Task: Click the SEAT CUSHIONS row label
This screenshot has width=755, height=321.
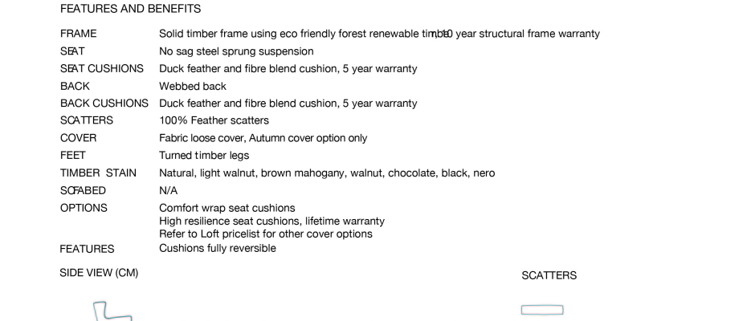Action: tap(102, 69)
